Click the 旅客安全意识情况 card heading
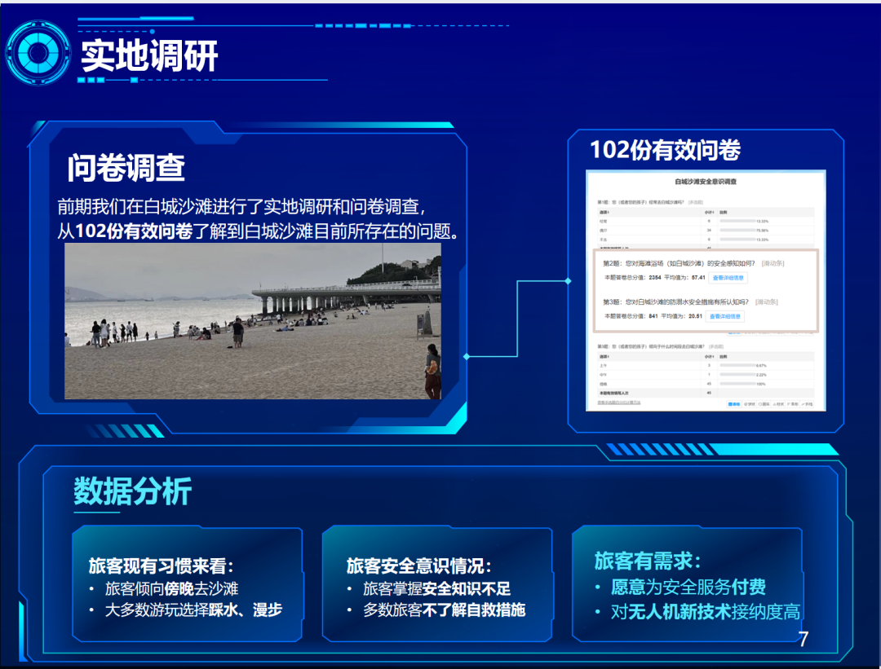The image size is (881, 669). [x=419, y=566]
